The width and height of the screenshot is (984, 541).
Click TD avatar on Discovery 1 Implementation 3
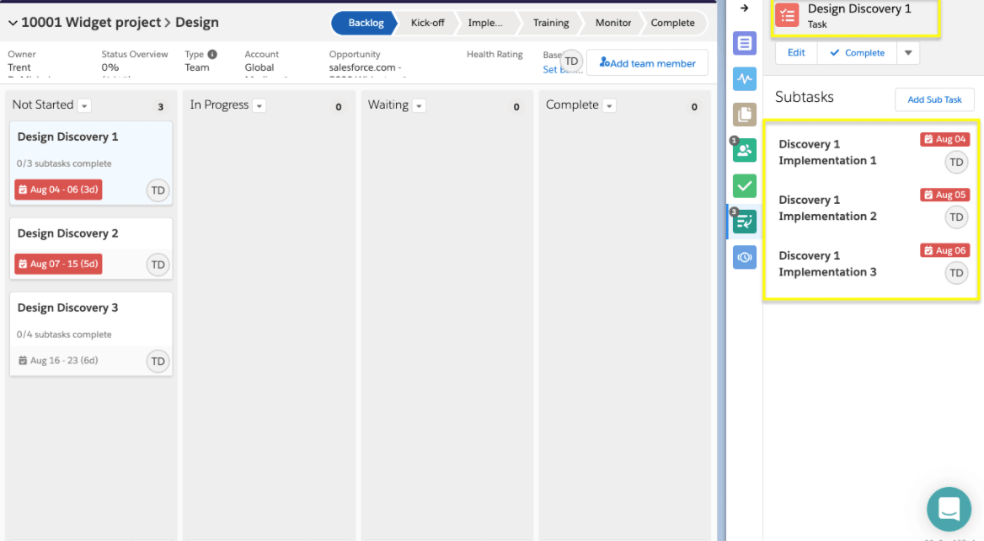955,273
